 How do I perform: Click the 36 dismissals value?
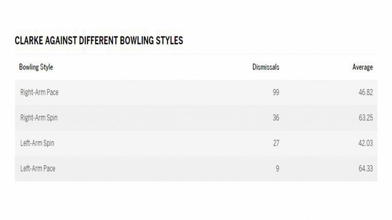[275, 118]
